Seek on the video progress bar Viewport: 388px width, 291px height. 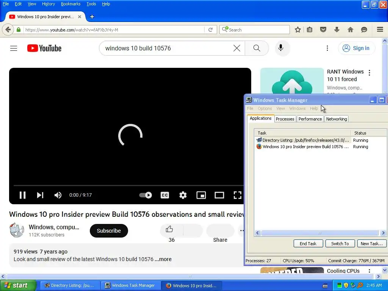128,185
